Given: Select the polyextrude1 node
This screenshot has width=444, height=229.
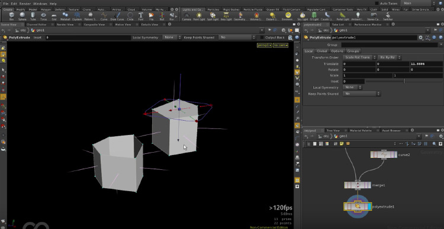Looking at the screenshot, I should (x=358, y=207).
